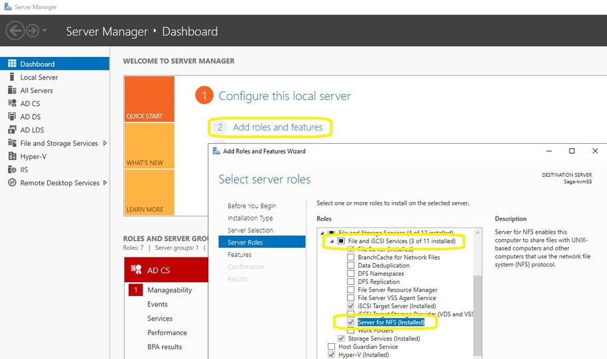Expand File and Storage Services submenu arrow
This screenshot has width=607, height=359.
[105, 143]
